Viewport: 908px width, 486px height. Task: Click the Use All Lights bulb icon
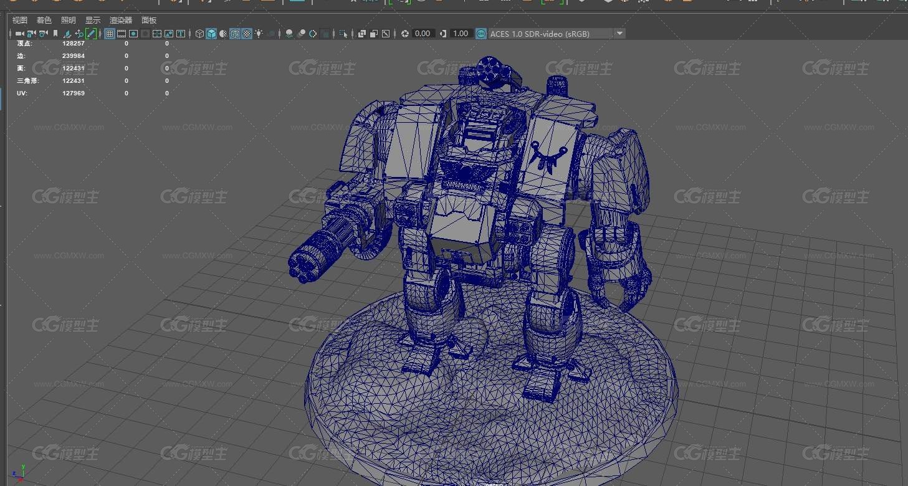(x=259, y=34)
